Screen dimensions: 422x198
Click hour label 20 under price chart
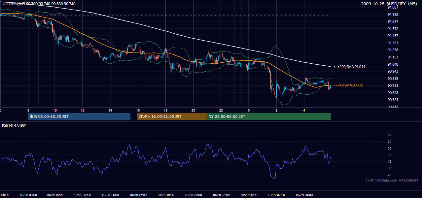193,110
